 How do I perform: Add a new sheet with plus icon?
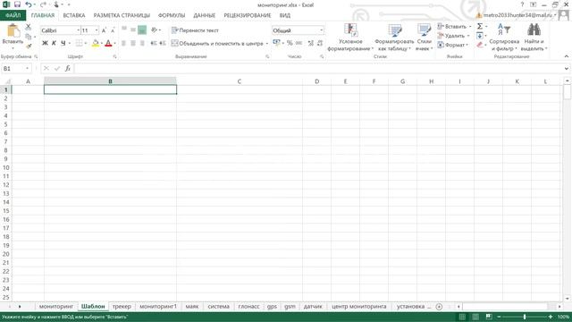tap(439, 307)
